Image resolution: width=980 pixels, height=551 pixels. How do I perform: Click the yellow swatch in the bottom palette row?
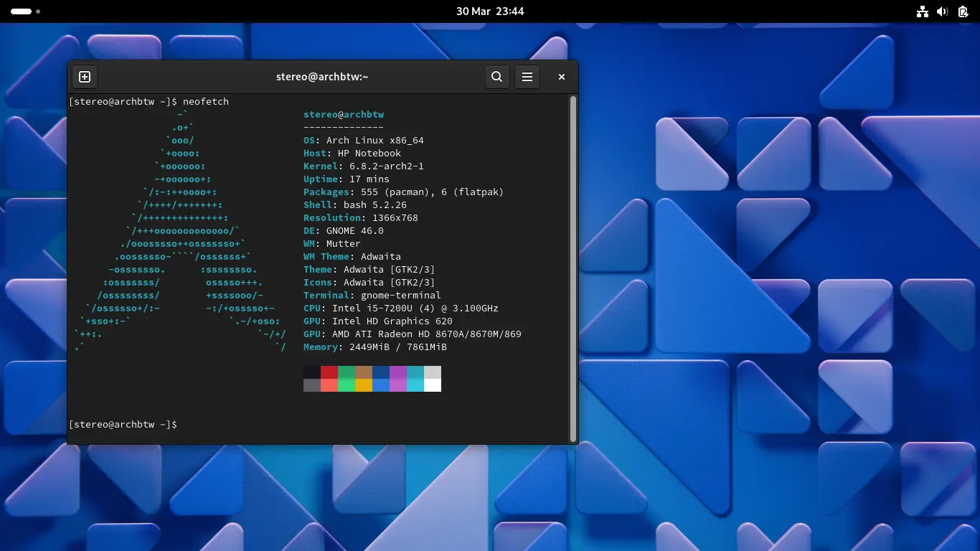364,385
